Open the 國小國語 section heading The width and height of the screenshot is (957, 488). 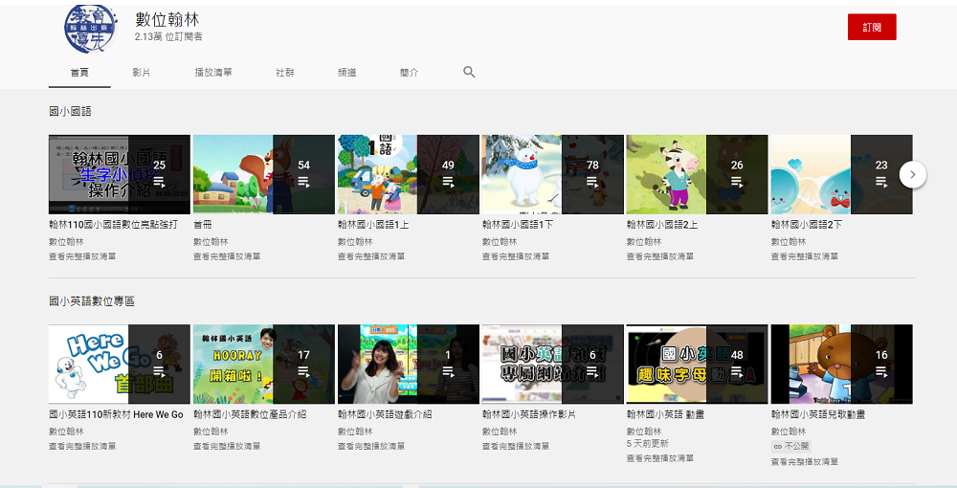pyautogui.click(x=70, y=111)
